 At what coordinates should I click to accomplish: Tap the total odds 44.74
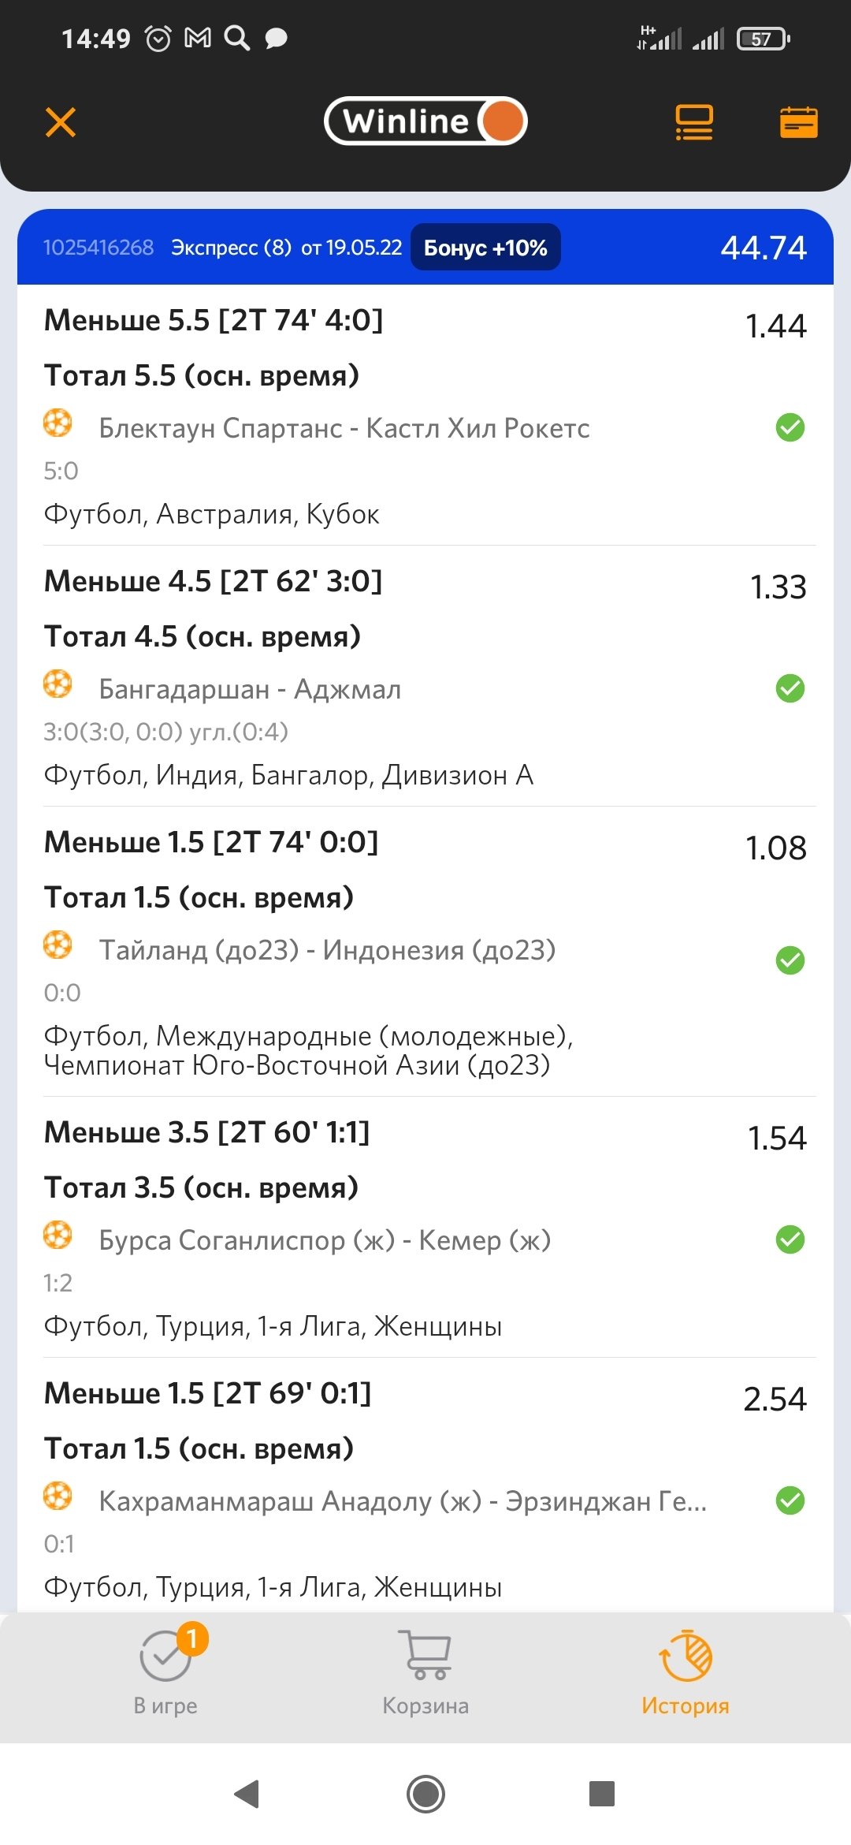(x=763, y=248)
